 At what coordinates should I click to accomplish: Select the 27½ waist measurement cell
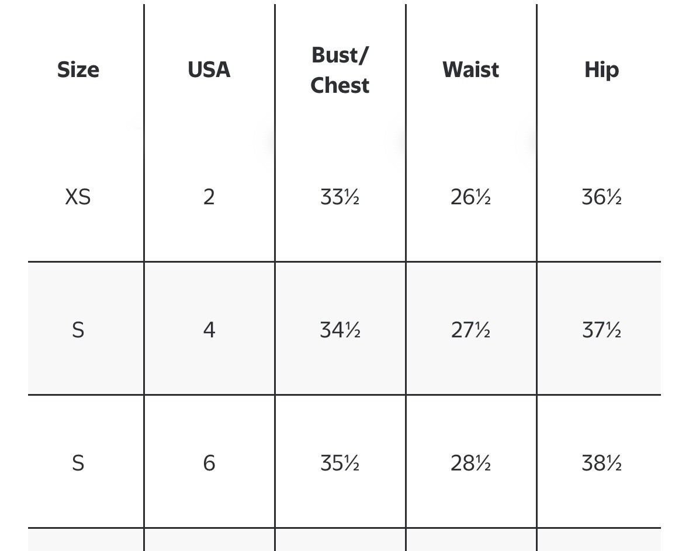pos(470,330)
